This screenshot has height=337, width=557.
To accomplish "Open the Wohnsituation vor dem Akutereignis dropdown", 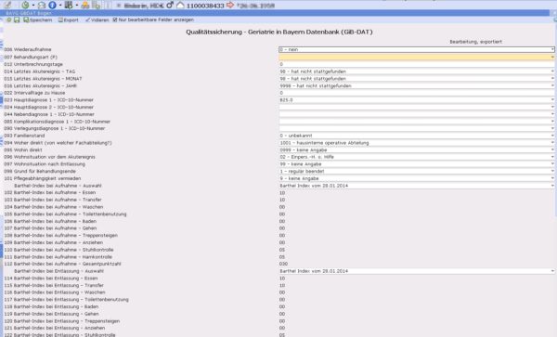I will [416, 157].
